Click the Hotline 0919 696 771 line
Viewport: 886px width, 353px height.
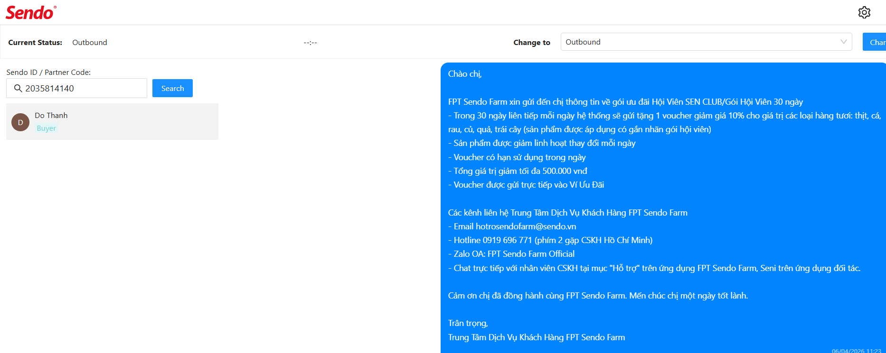point(550,240)
